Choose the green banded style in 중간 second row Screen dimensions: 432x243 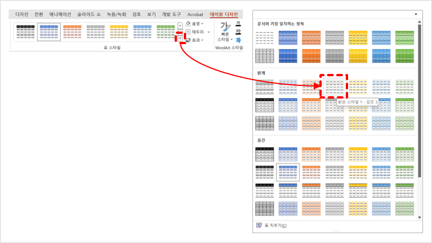tap(405, 173)
